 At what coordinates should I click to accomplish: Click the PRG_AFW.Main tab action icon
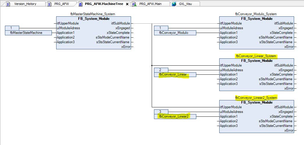coord(134,4)
